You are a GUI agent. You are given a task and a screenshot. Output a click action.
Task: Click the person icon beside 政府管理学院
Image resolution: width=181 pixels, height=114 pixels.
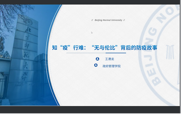pos(96,65)
